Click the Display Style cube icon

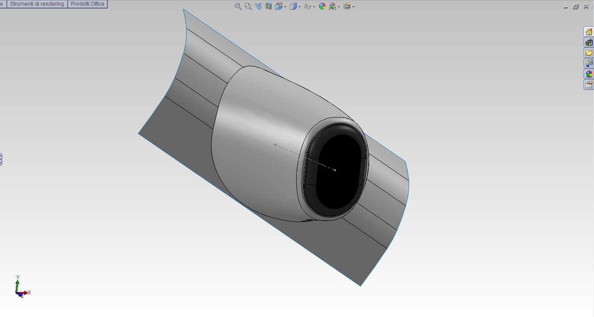pyautogui.click(x=293, y=6)
